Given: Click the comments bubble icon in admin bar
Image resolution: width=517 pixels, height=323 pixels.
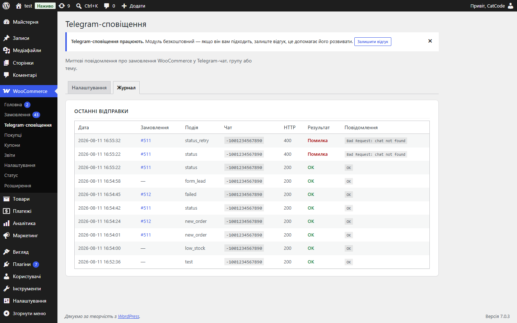Looking at the screenshot, I should coord(107,6).
